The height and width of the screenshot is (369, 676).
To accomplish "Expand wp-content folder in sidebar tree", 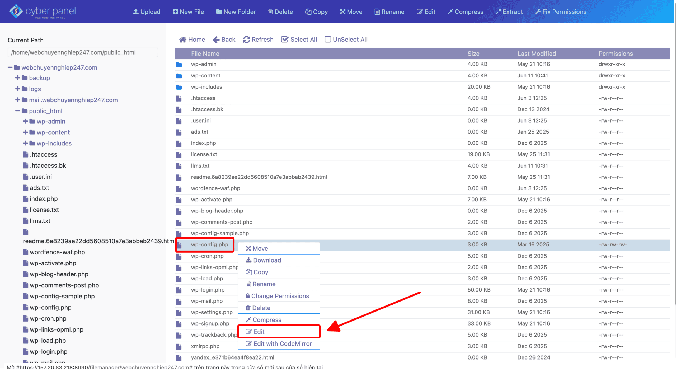I will (x=25, y=132).
